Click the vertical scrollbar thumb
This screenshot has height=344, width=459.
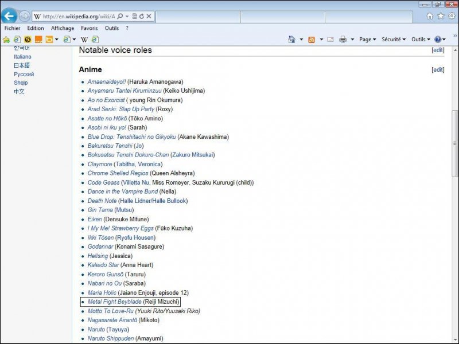[454, 143]
